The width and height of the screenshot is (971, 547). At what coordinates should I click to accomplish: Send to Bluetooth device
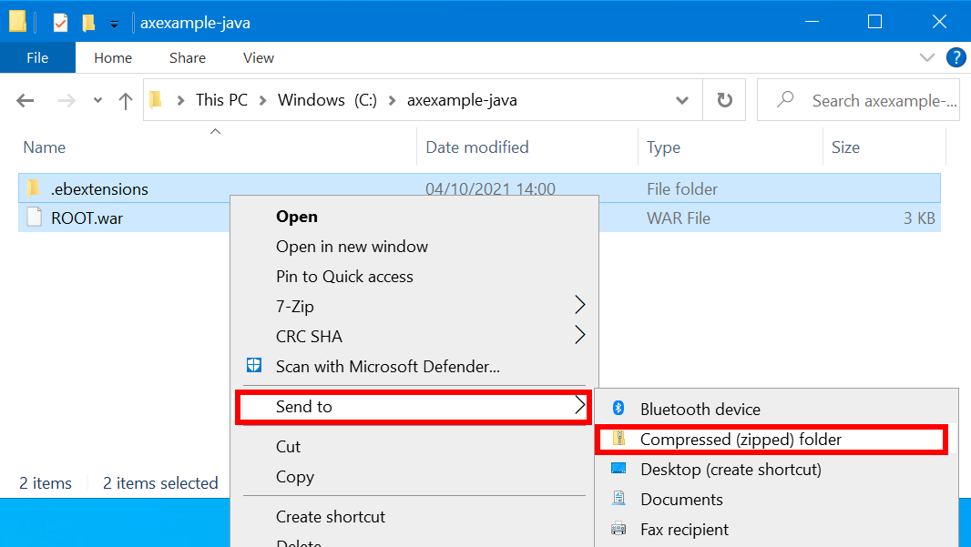(777, 409)
